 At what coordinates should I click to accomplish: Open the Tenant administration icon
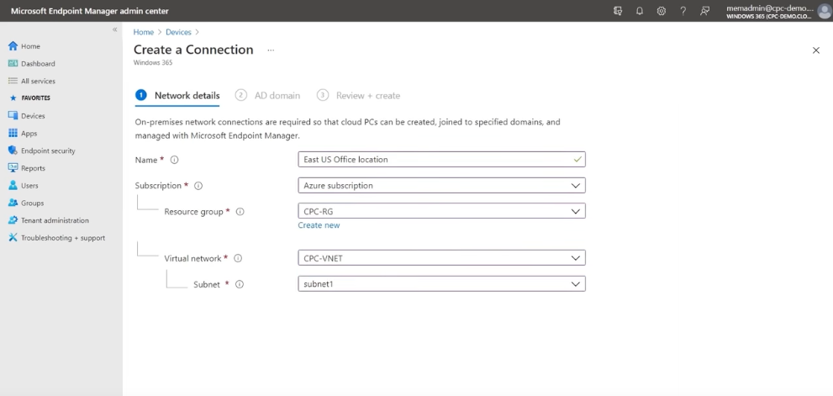(x=13, y=220)
